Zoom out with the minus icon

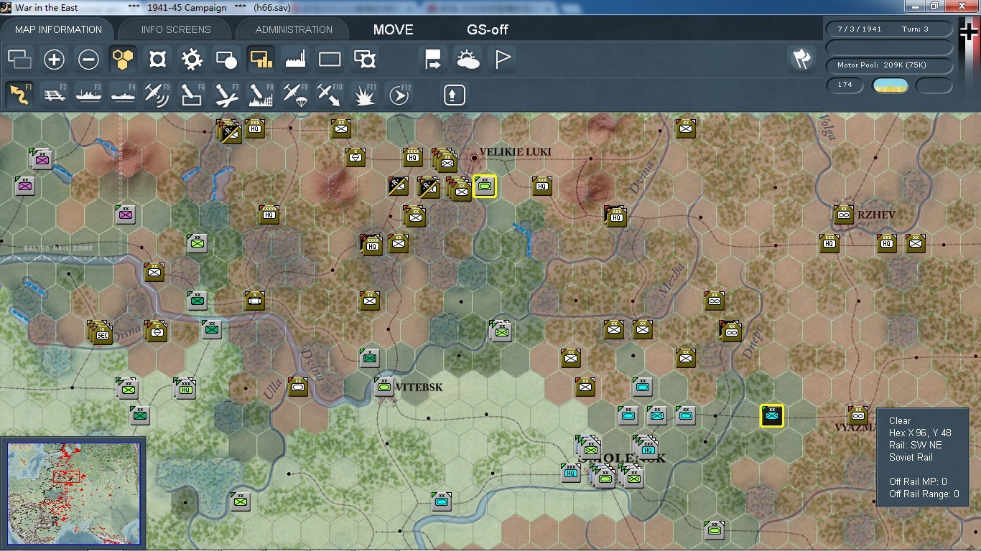pyautogui.click(x=88, y=60)
